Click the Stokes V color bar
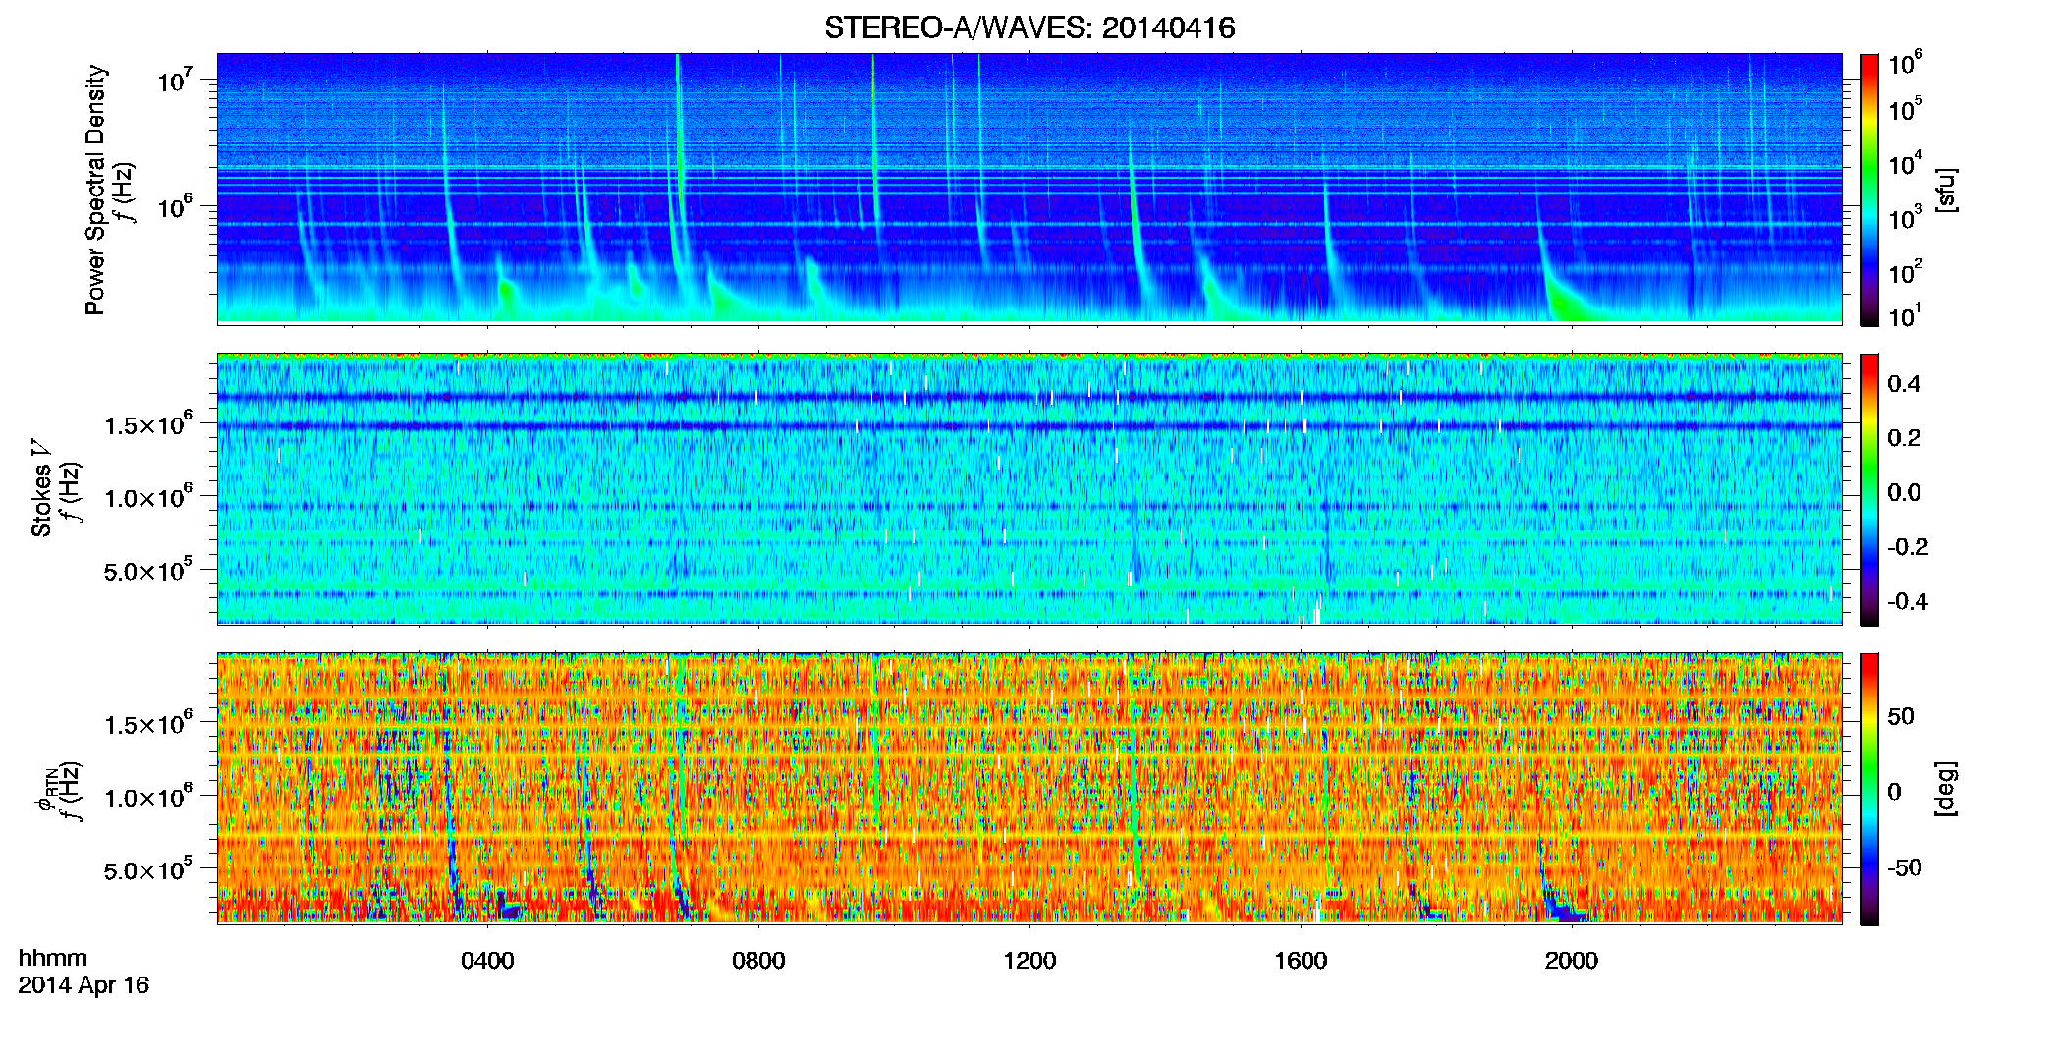Viewport: 2059px width, 1061px height. [1868, 489]
